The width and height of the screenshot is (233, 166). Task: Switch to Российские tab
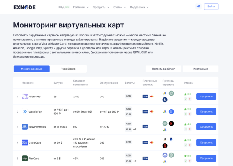coord(68,69)
